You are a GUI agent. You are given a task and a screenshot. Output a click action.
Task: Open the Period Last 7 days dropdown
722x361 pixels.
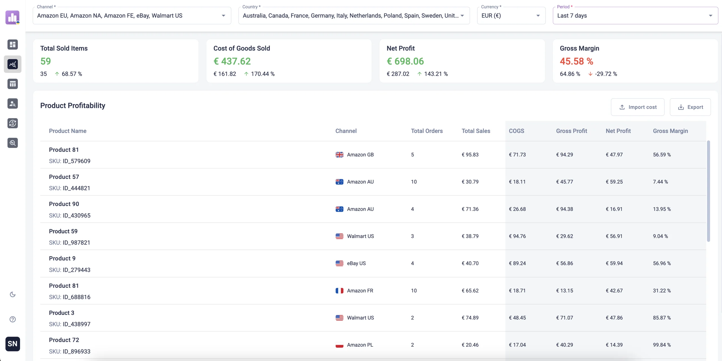pyautogui.click(x=635, y=16)
